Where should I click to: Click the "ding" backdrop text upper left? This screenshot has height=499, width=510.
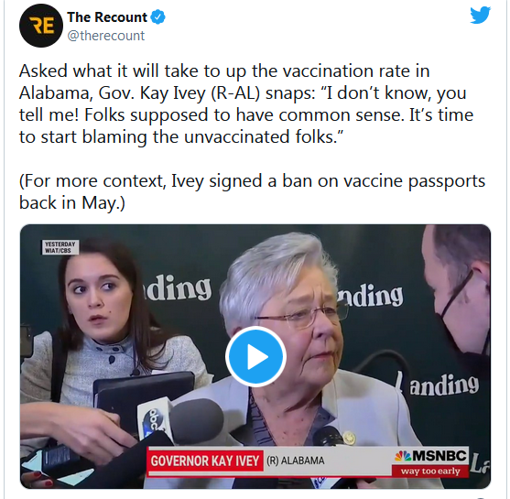(x=178, y=287)
